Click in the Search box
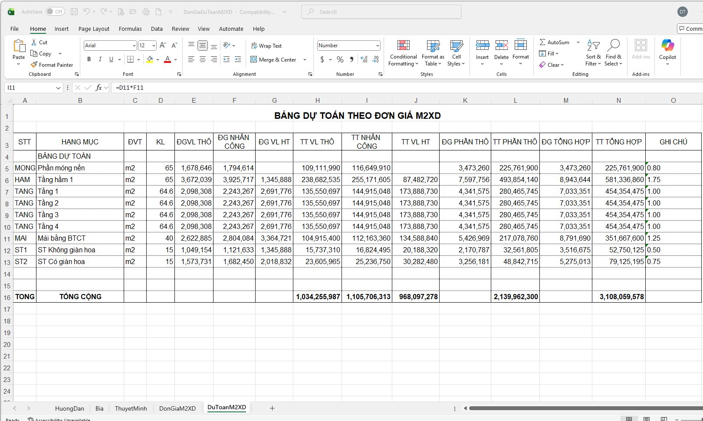The height and width of the screenshot is (421, 703). [x=381, y=12]
